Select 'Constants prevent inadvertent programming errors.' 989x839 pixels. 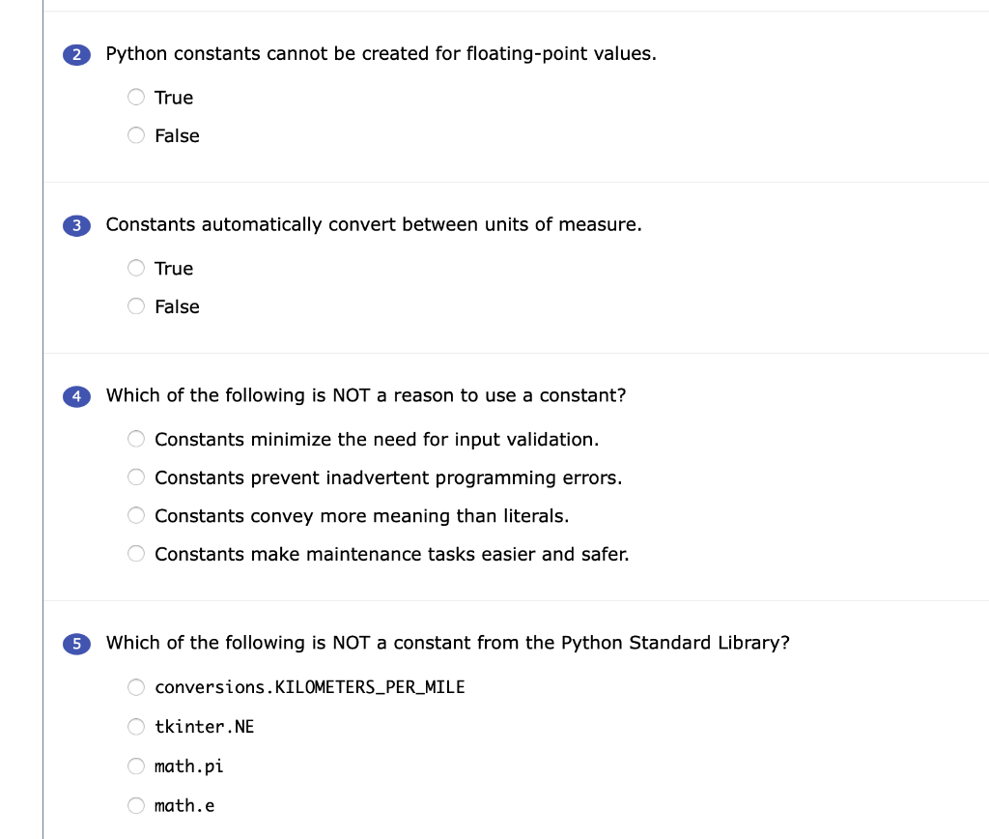pyautogui.click(x=136, y=477)
